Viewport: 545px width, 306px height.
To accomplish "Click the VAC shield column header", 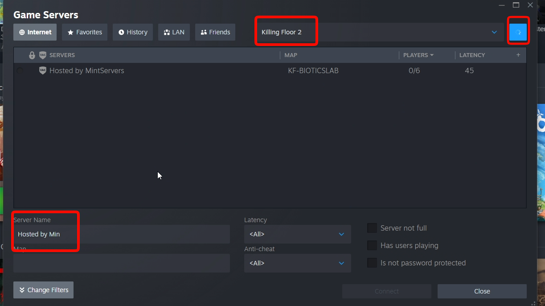I will [x=43, y=55].
